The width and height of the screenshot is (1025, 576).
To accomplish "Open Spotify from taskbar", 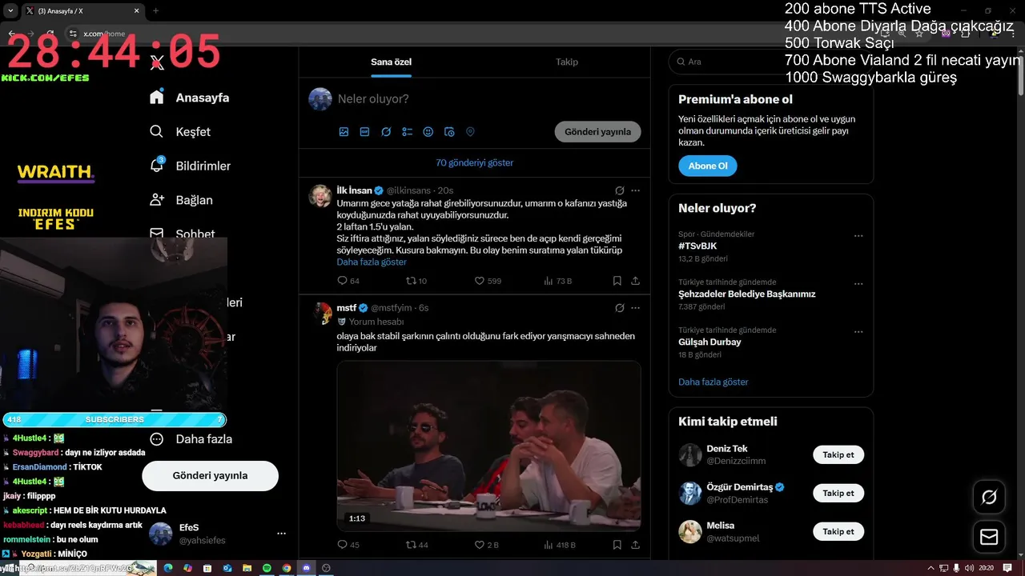I will (x=267, y=568).
